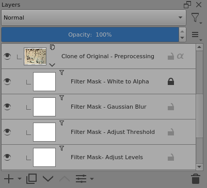Close the Layers docker
This screenshot has width=207, height=188.
point(199,5)
